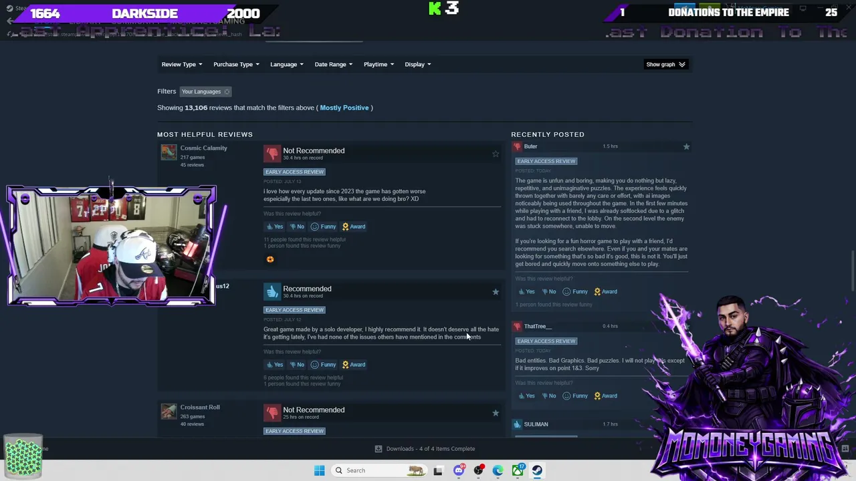
Task: Open Microsoft Edge from the taskbar
Action: click(498, 470)
